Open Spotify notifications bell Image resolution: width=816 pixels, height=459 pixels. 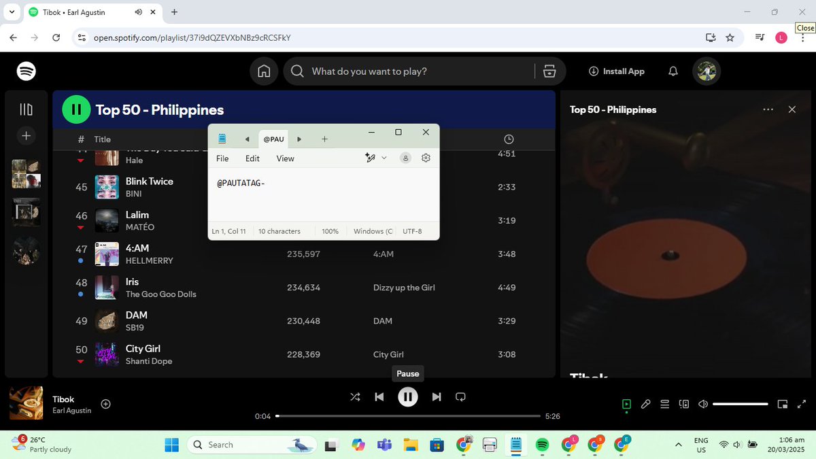click(x=673, y=71)
